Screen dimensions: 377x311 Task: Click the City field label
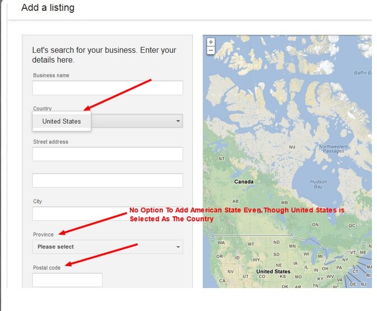click(38, 201)
